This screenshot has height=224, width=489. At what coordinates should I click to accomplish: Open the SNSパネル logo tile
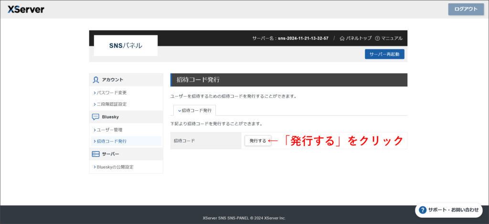coord(126,45)
